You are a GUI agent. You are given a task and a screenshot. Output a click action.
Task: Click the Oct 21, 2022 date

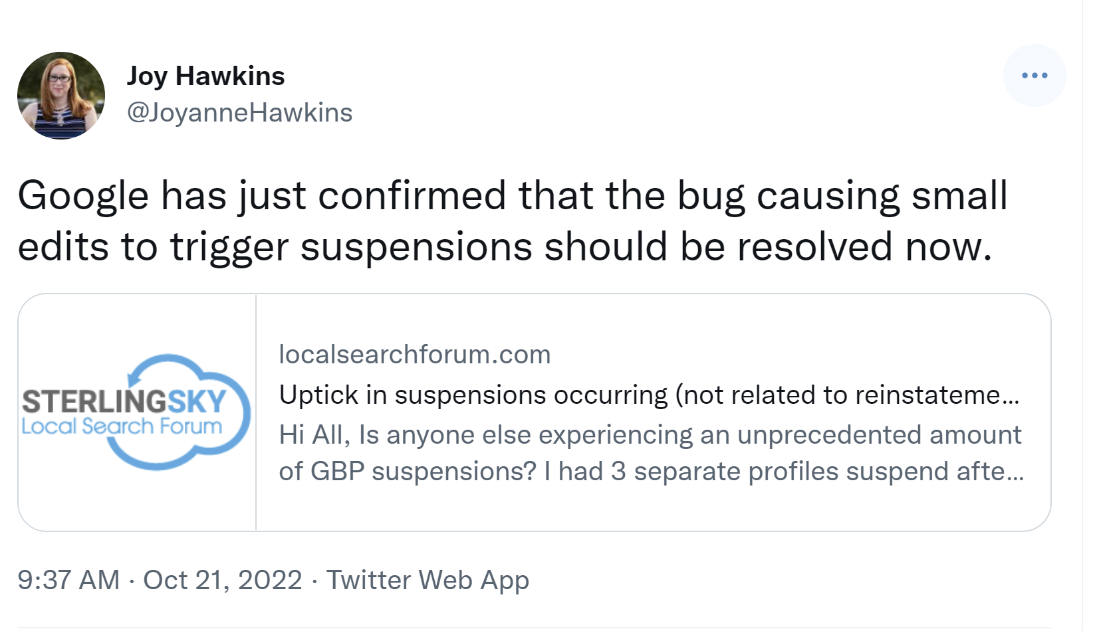point(223,580)
